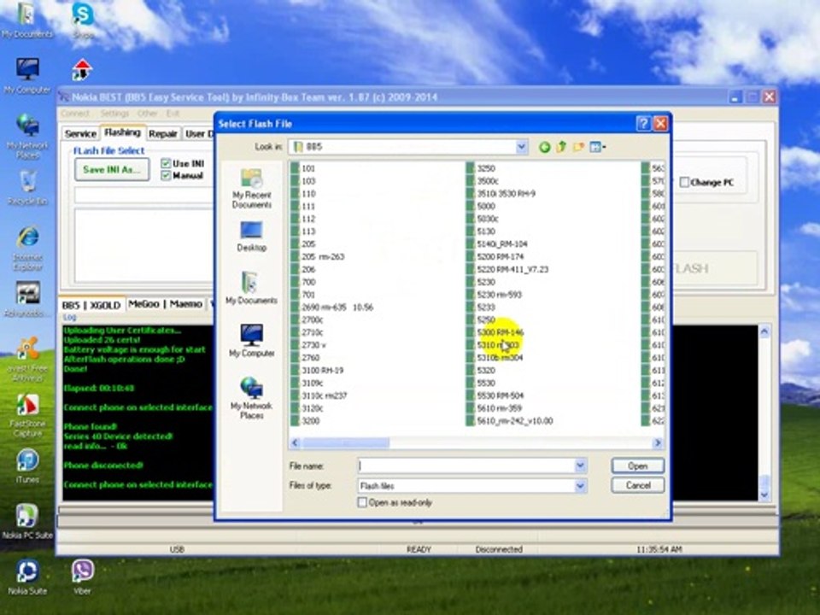
Task: Enable Open as read-only checkbox
Action: (x=362, y=502)
